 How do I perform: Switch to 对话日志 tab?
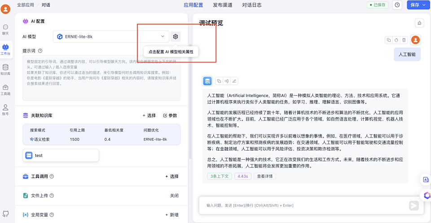pos(252,5)
